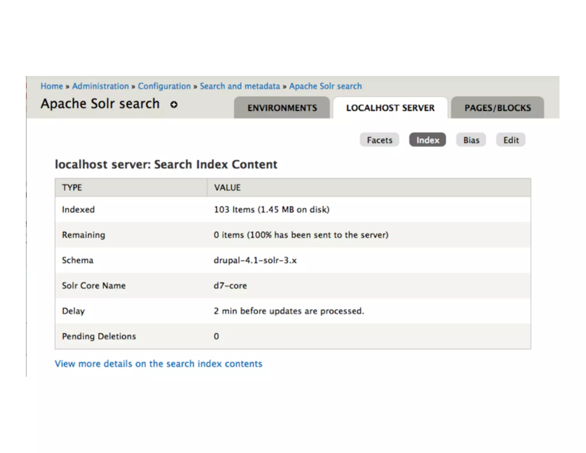Follow the Home breadcrumb link
The image size is (586, 453).
pos(52,86)
